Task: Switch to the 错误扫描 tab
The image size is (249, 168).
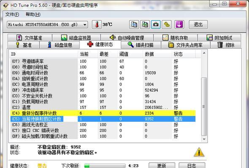Action: (x=141, y=45)
